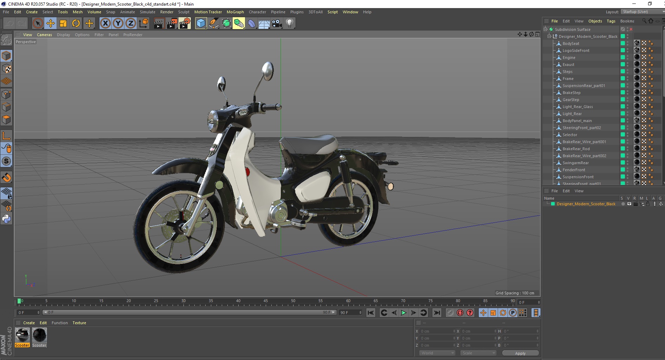
Task: Toggle Y axis lock
Action: [x=118, y=24]
